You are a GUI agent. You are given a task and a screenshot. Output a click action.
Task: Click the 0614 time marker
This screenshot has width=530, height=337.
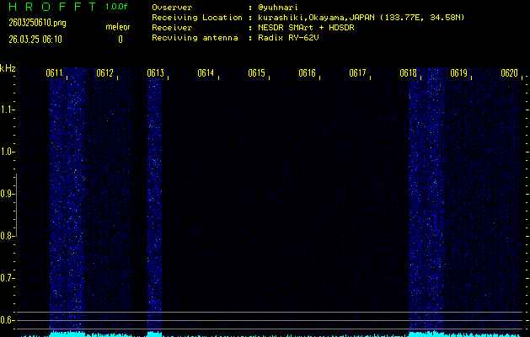(x=206, y=73)
